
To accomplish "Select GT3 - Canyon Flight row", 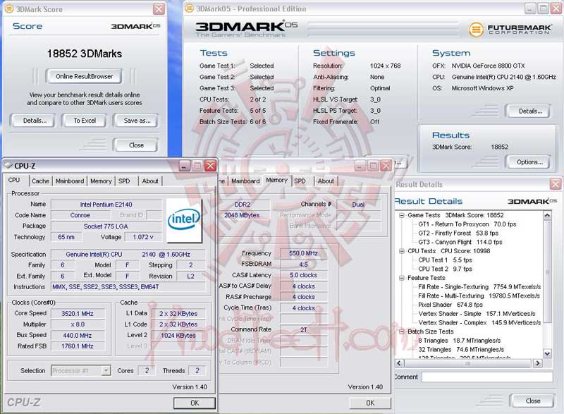I will coord(460,242).
